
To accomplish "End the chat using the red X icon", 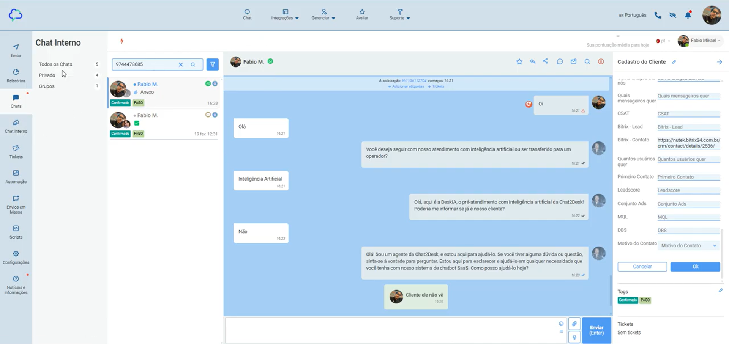I will click(601, 61).
